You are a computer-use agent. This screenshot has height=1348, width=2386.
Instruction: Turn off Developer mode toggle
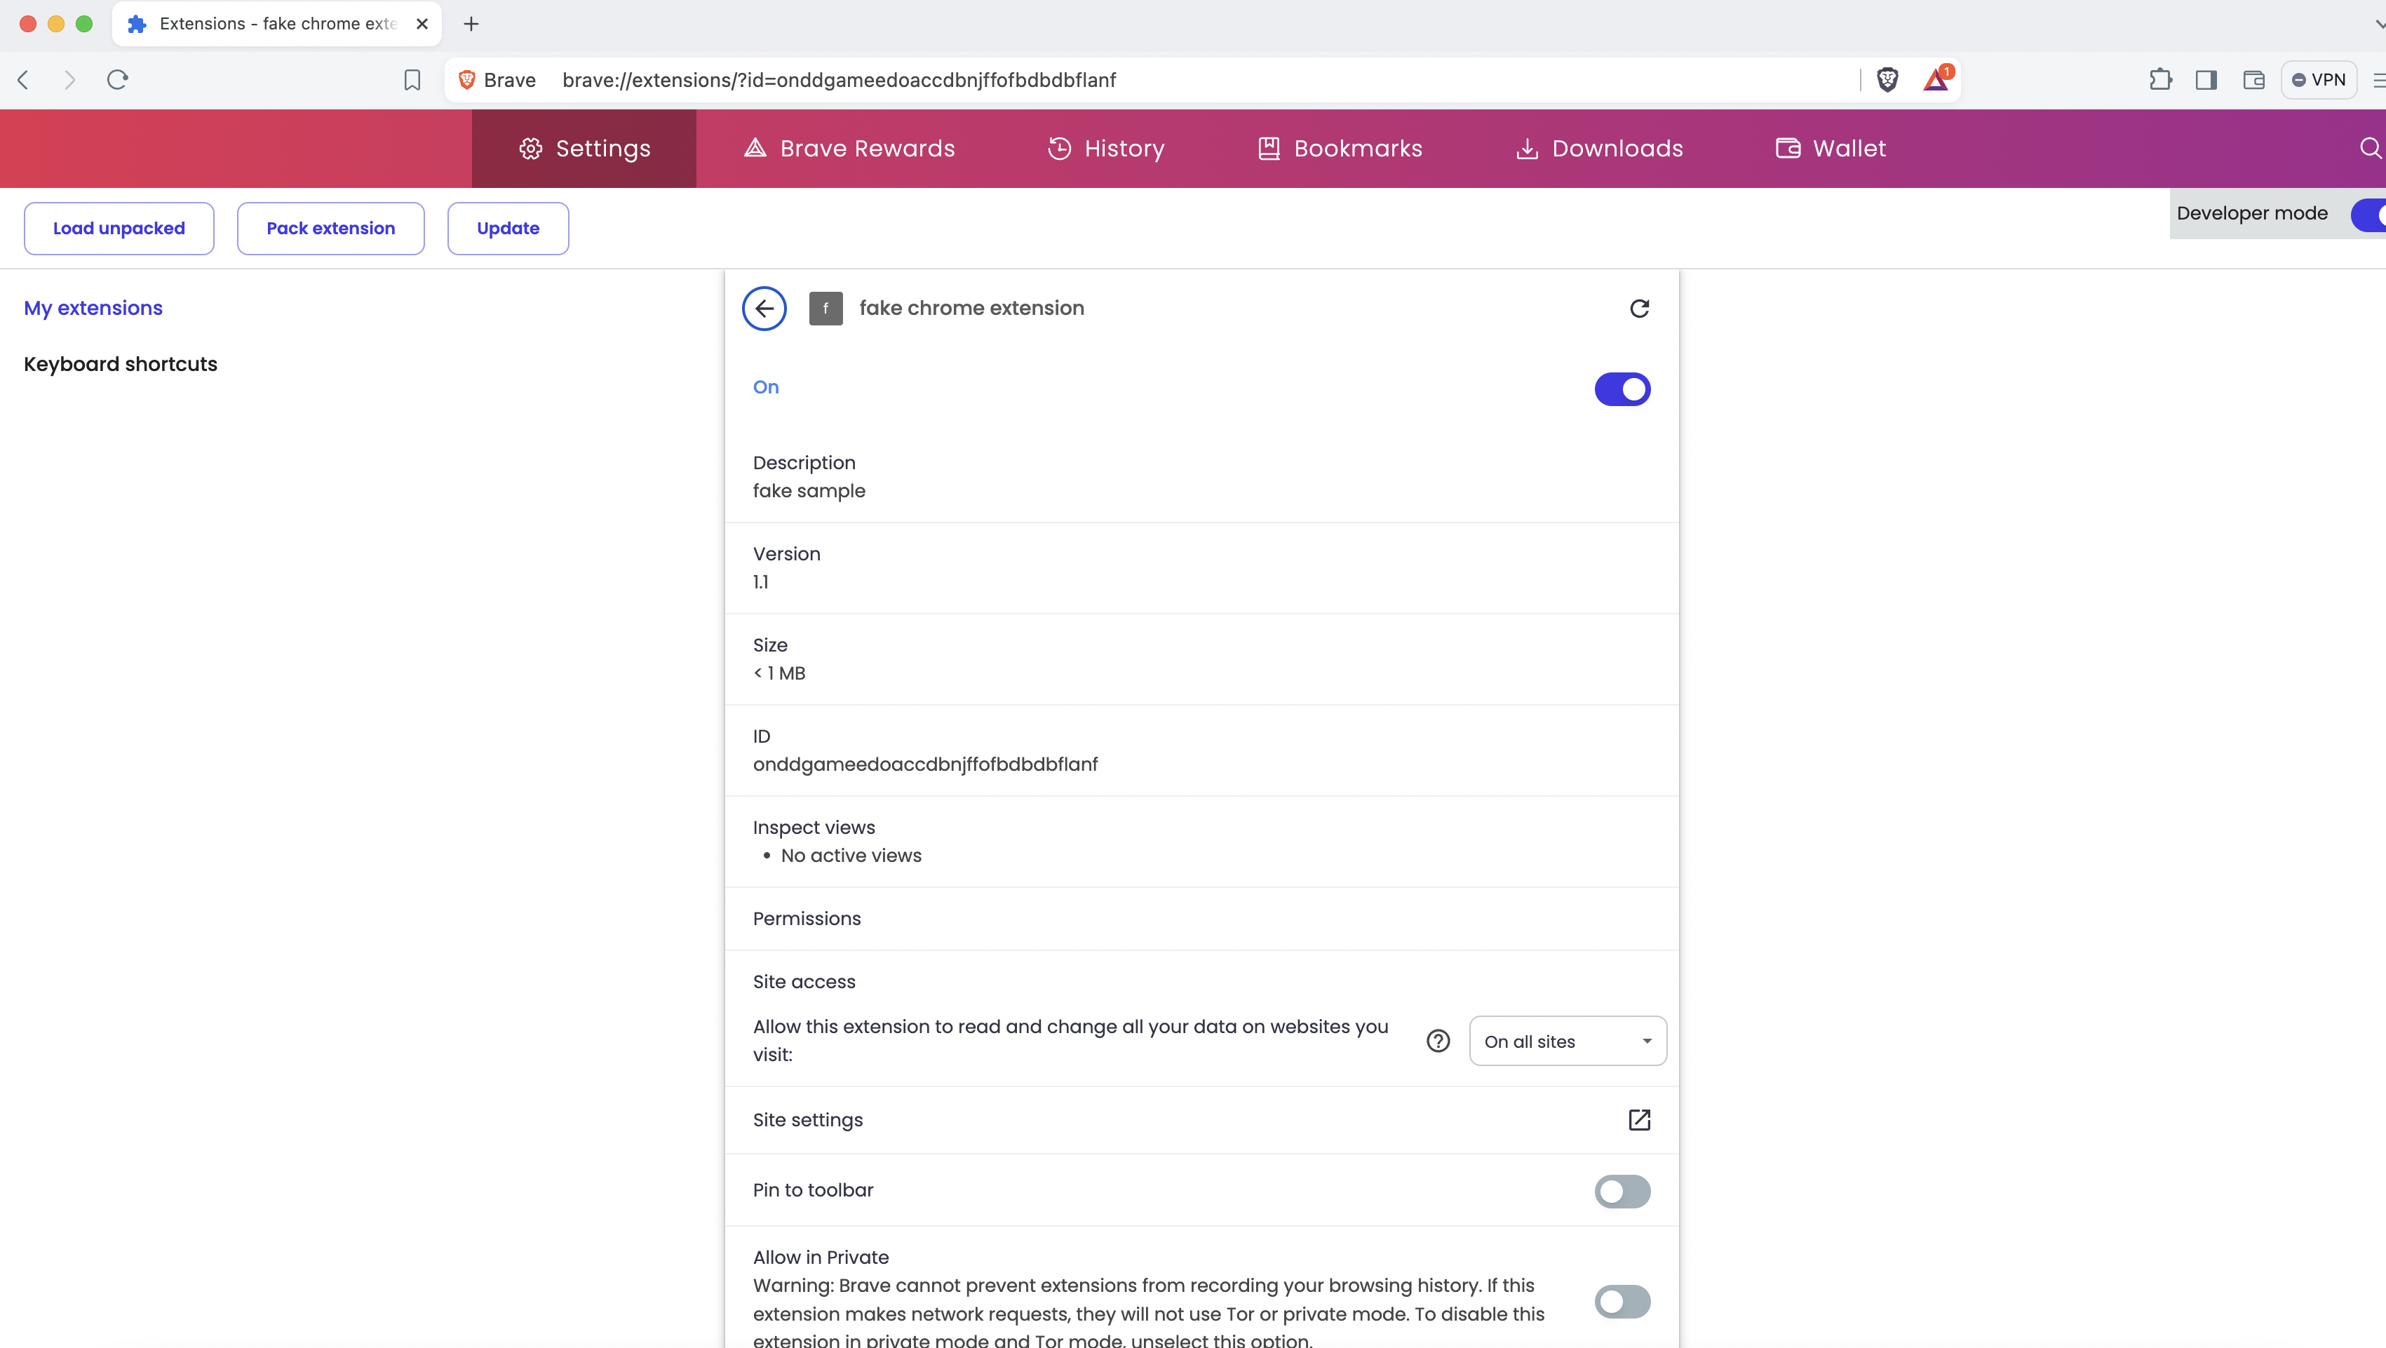pos(2369,215)
